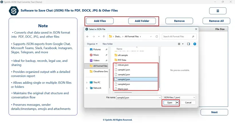Click the file list horizontal scrollbar

click(x=123, y=93)
